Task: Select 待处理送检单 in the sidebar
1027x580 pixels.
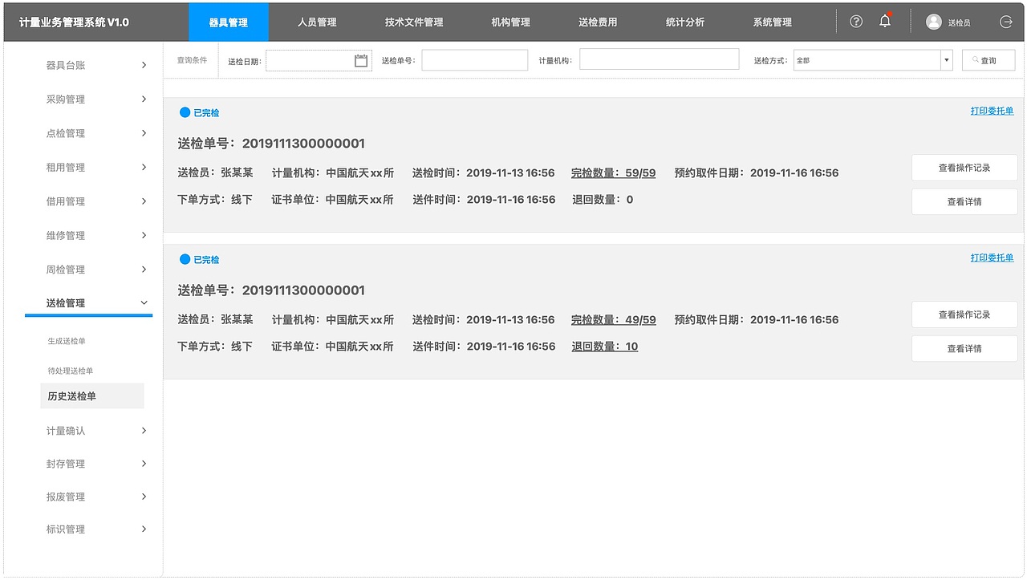Action: click(71, 371)
